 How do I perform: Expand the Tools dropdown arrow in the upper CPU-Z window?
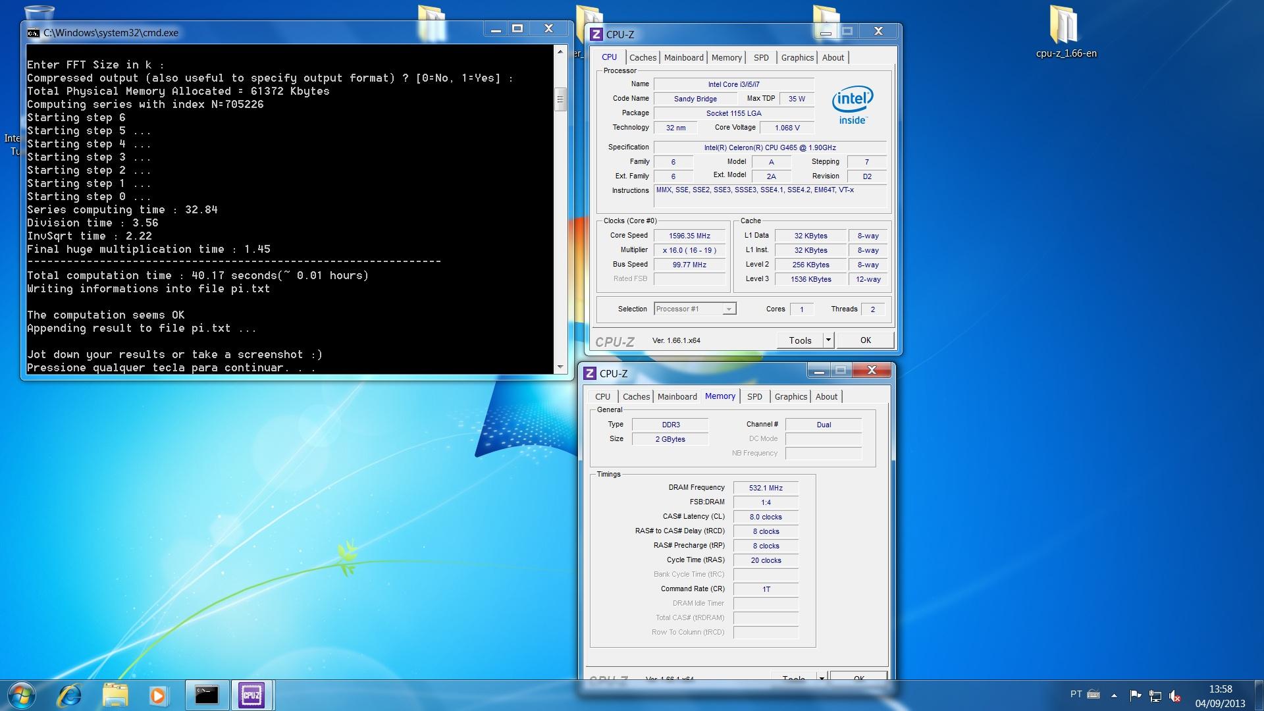click(x=829, y=340)
